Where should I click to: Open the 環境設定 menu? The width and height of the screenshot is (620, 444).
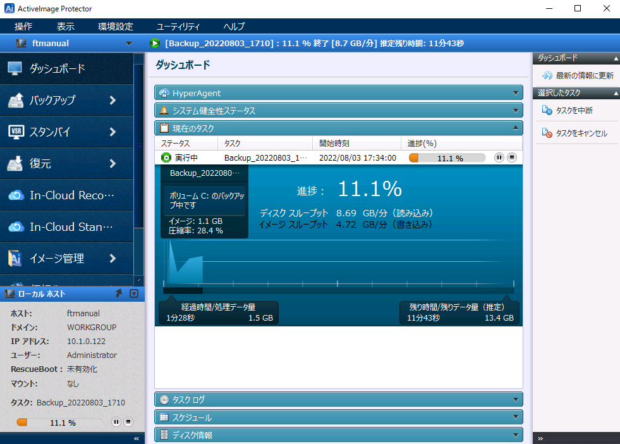point(116,27)
